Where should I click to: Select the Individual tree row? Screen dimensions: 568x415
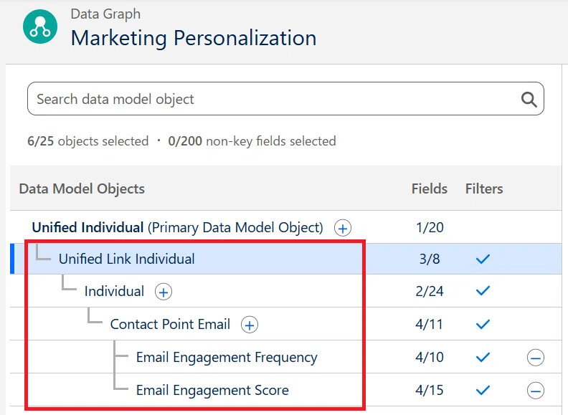[x=286, y=291]
